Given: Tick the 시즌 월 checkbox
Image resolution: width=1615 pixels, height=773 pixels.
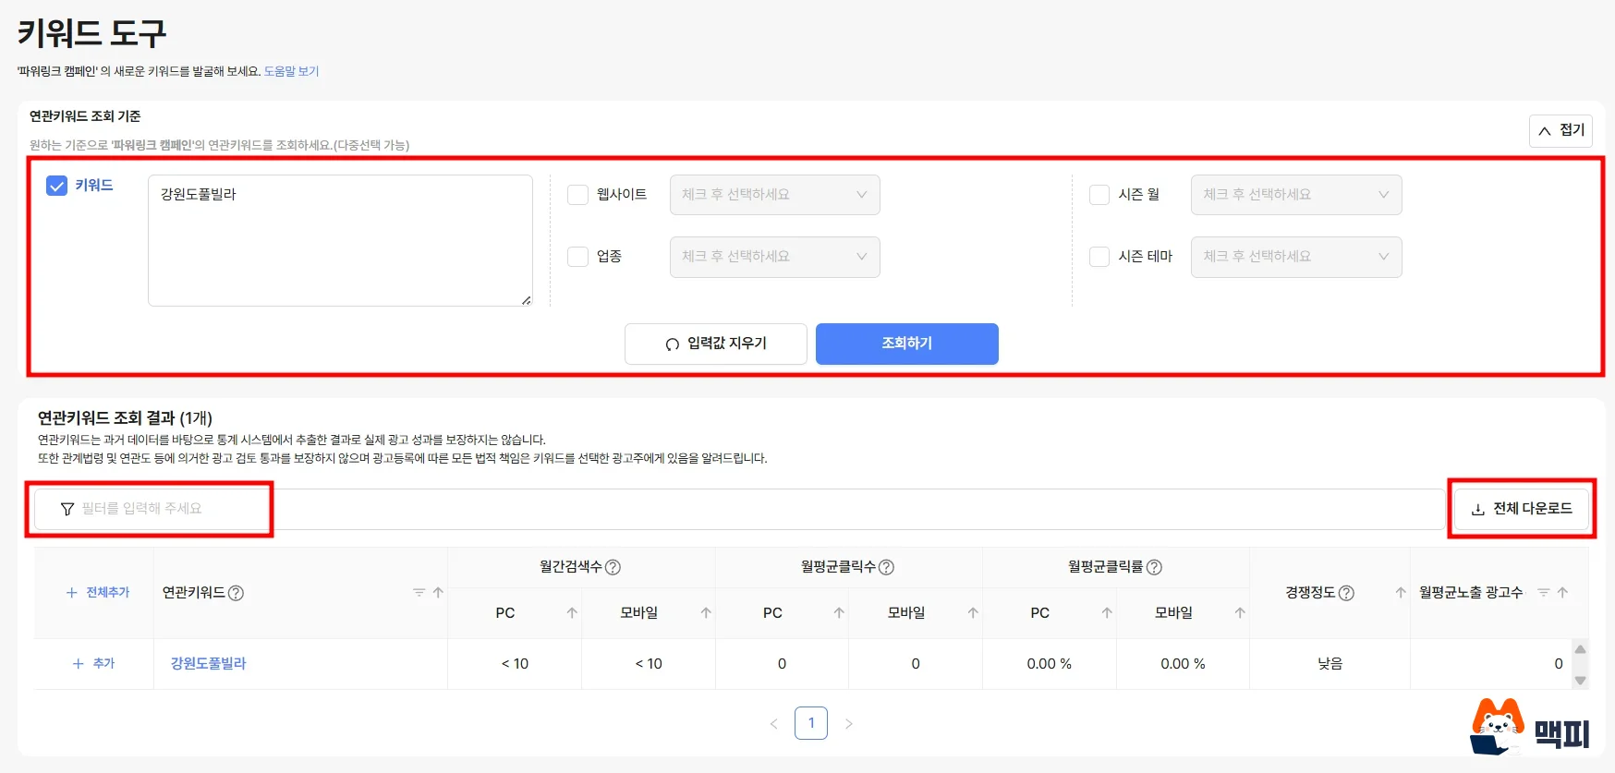Looking at the screenshot, I should (x=1099, y=195).
